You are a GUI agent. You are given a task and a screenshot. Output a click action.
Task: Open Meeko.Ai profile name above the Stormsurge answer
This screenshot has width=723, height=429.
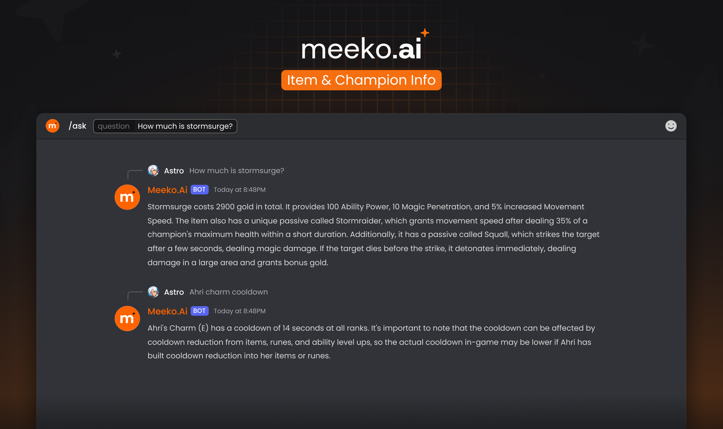pos(167,190)
